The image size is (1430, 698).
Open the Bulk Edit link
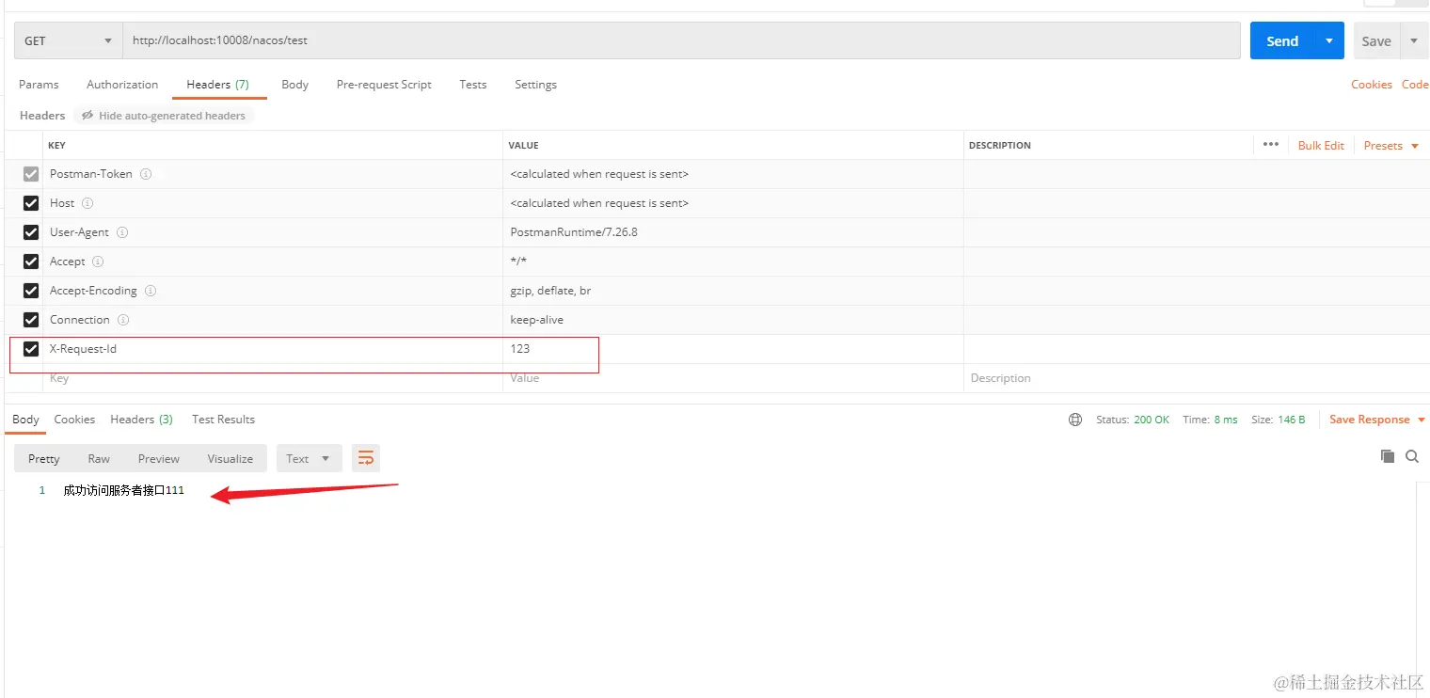pos(1321,146)
